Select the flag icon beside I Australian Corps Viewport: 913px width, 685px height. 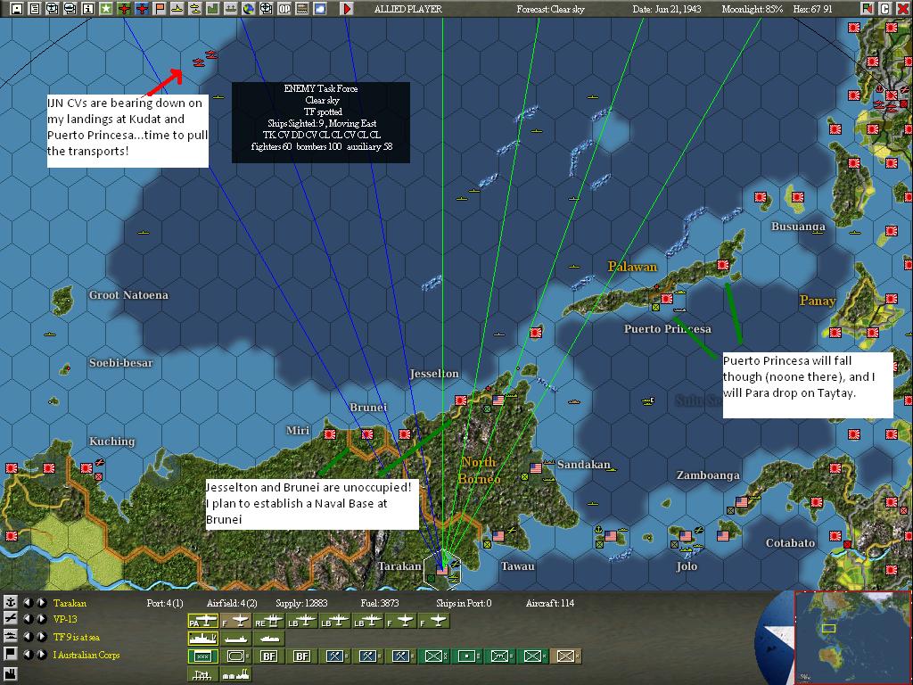pyautogui.click(x=11, y=654)
